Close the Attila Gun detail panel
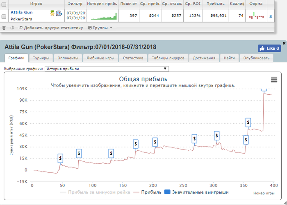287x205 pixels. pyautogui.click(x=284, y=43)
